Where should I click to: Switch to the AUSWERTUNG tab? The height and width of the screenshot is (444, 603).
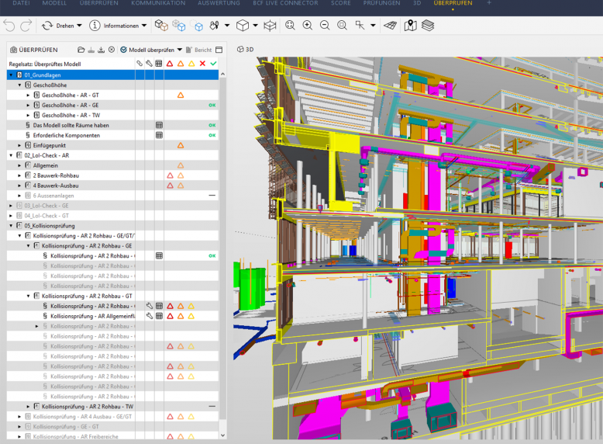(219, 3)
